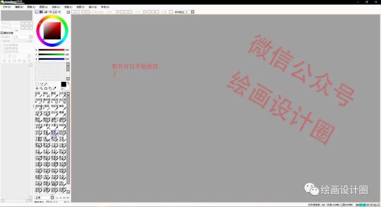Click the black foreground color swatch

[64, 84]
